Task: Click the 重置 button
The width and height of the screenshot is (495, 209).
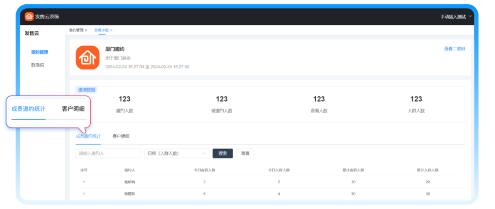Action: pyautogui.click(x=245, y=154)
